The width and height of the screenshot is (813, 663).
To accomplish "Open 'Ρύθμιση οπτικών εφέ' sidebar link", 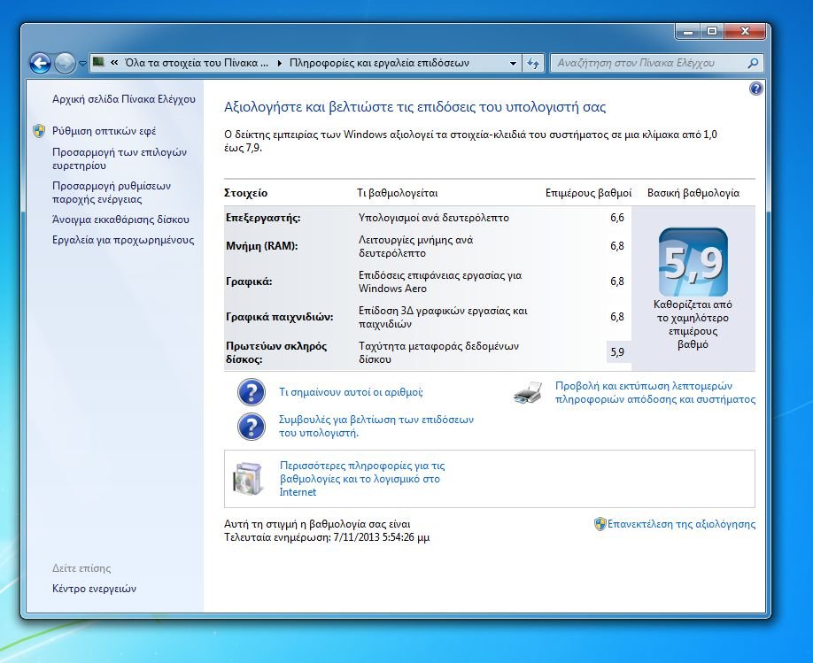I will click(x=104, y=131).
